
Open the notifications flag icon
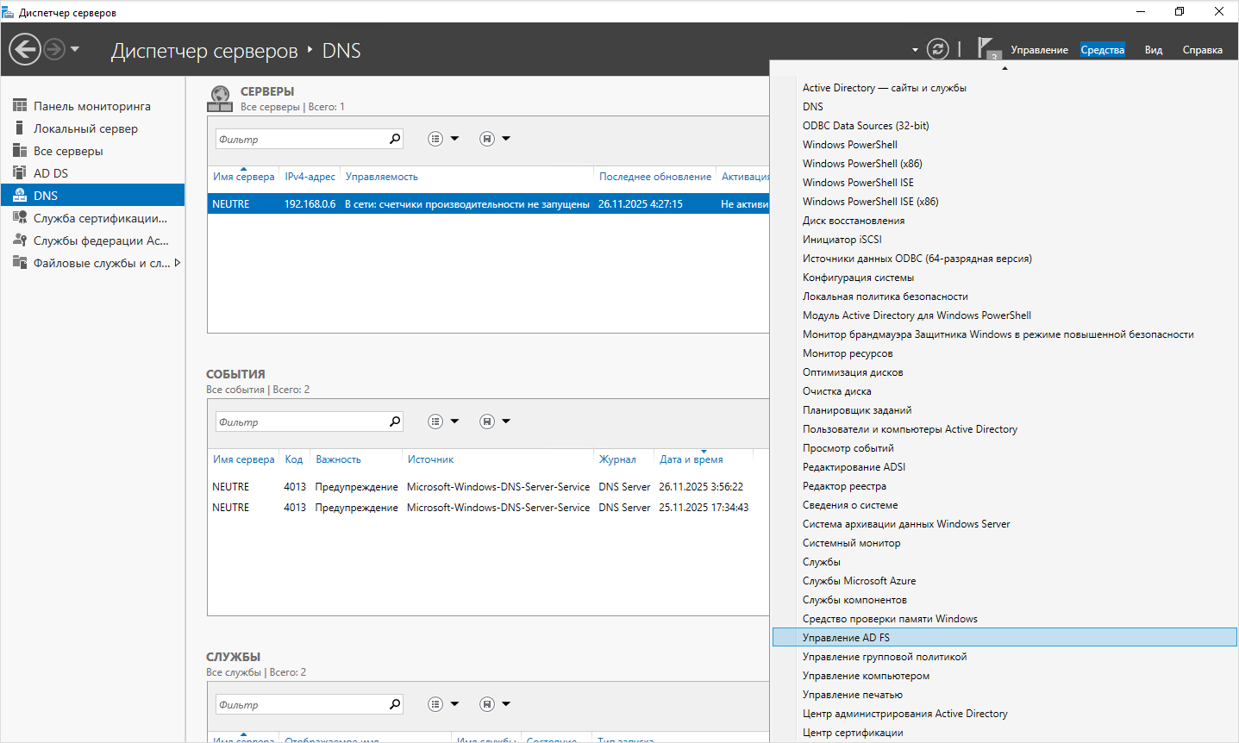pyautogui.click(x=986, y=47)
